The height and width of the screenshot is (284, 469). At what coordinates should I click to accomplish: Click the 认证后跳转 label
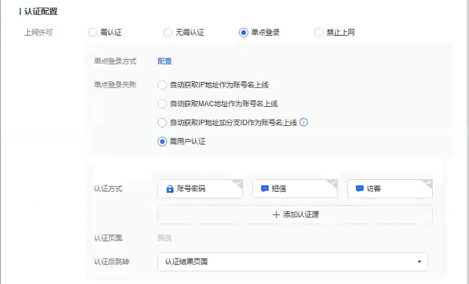coord(112,262)
